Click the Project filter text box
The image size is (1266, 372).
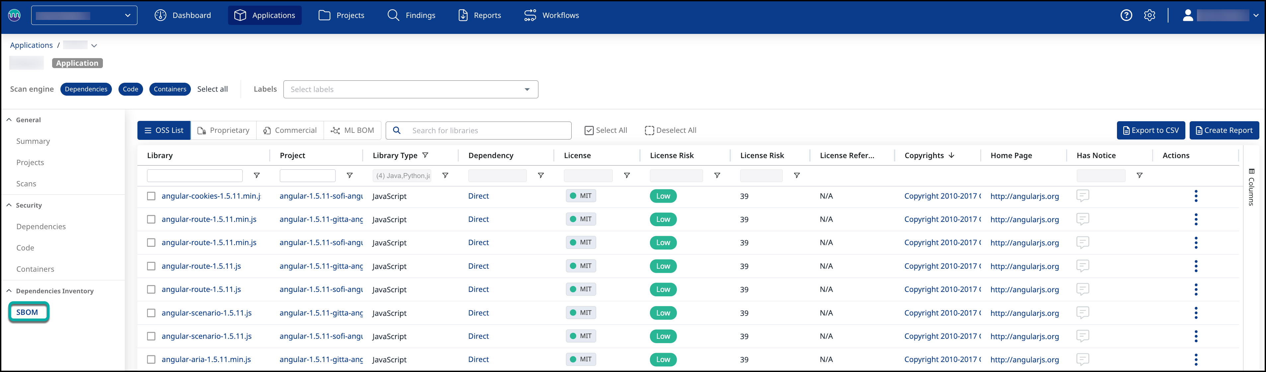tap(307, 176)
